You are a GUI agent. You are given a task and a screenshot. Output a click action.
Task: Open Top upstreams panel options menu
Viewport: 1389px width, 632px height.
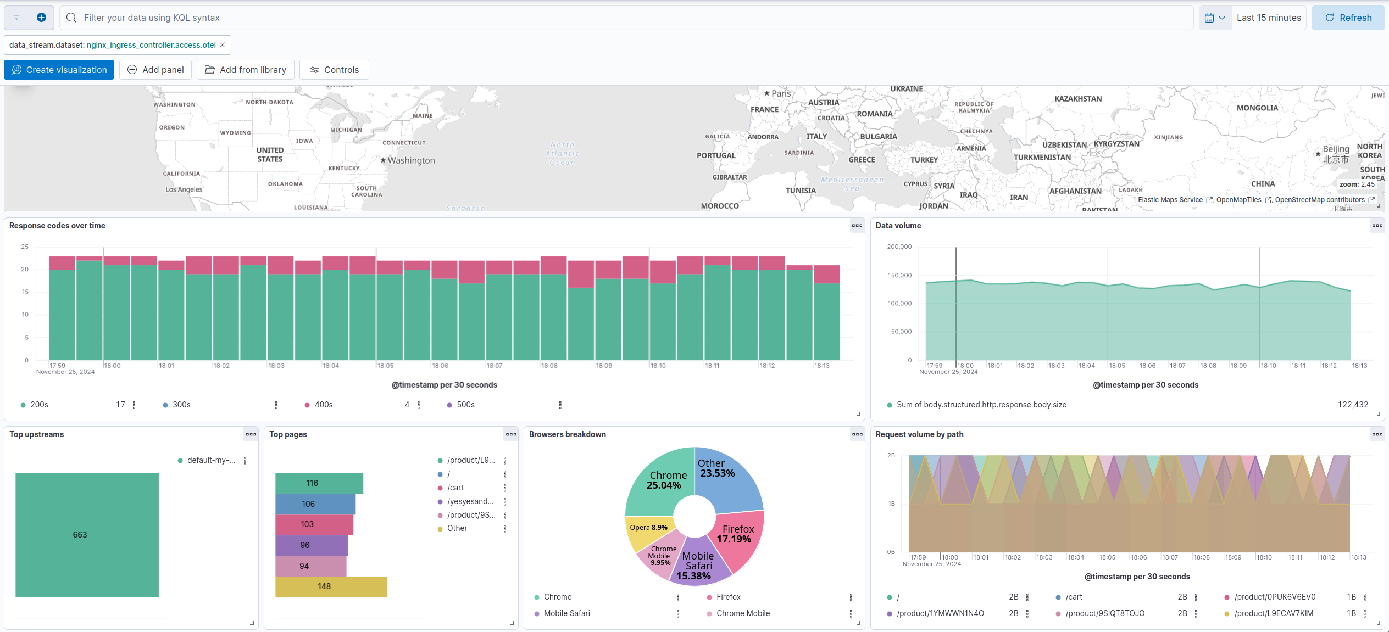[251, 434]
